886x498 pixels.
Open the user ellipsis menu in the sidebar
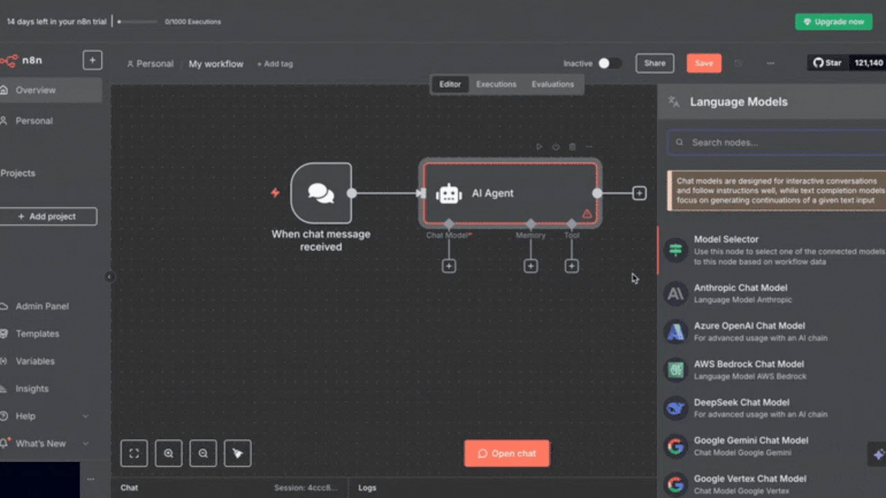coord(91,479)
